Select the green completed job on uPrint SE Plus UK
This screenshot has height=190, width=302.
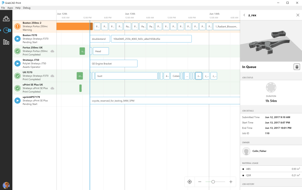[x=81, y=88]
